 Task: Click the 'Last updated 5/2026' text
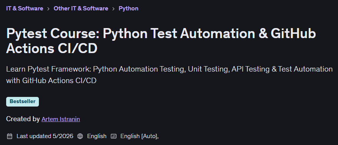pos(45,136)
